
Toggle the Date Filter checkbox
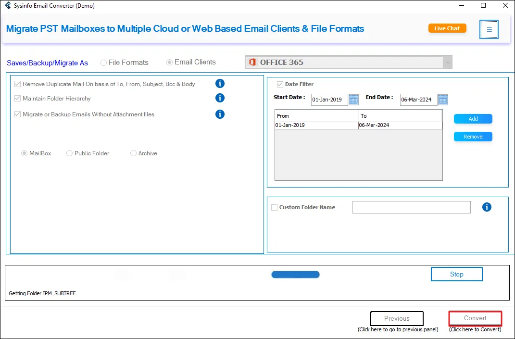pyautogui.click(x=280, y=84)
